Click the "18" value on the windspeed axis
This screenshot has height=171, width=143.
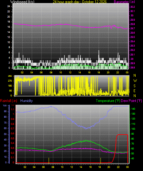pos(9,22)
